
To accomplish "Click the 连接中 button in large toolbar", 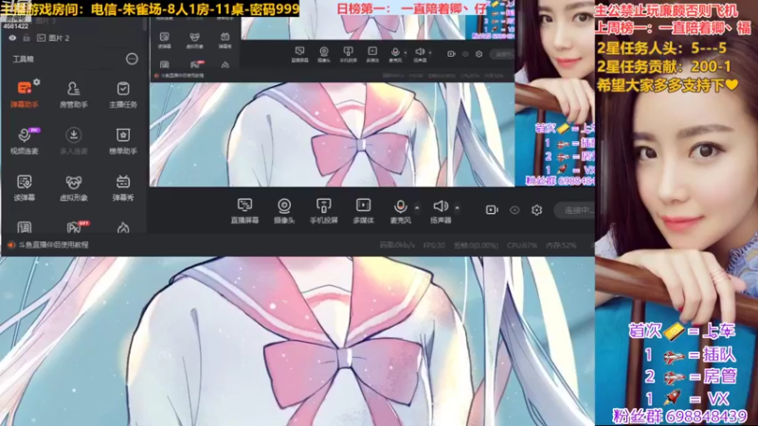I will pyautogui.click(x=575, y=210).
